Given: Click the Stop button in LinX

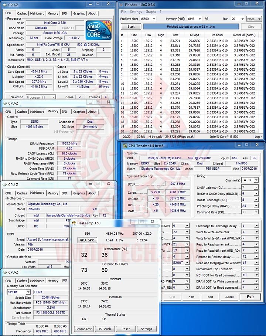Looking at the screenshot, I should coord(251,27).
